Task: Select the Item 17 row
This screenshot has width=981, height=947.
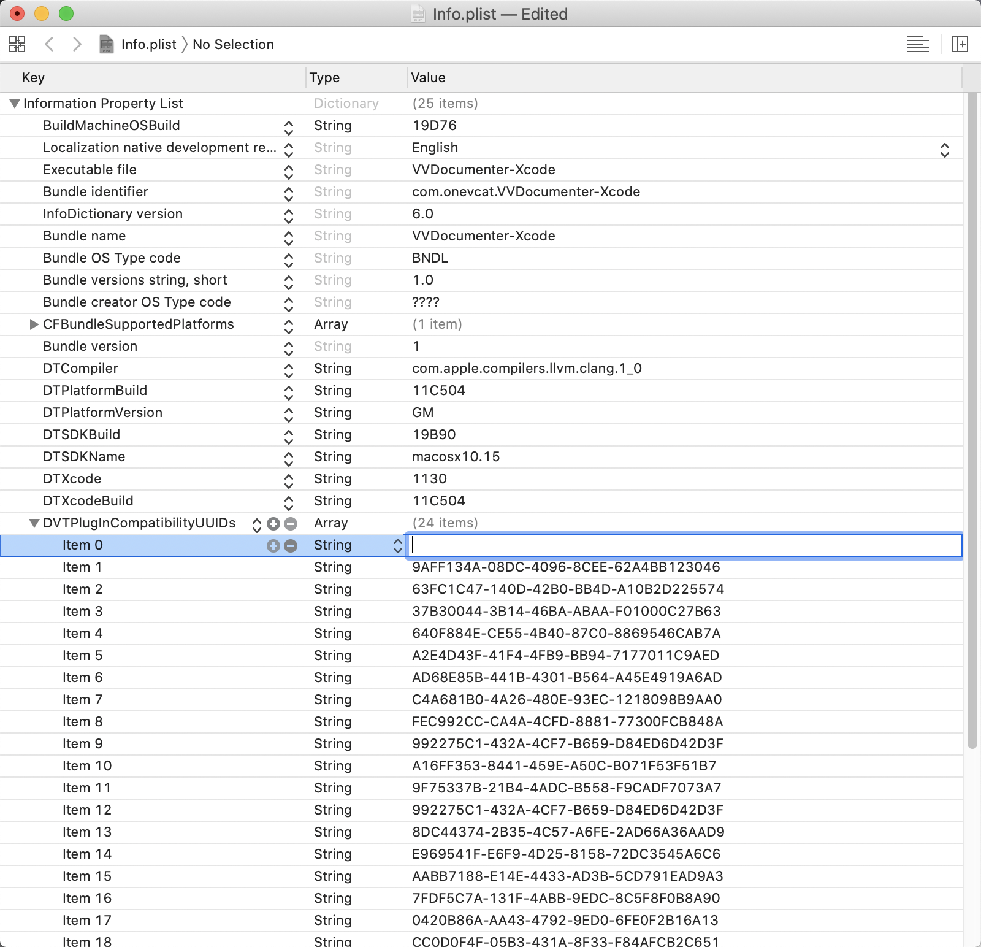Action: (x=481, y=921)
